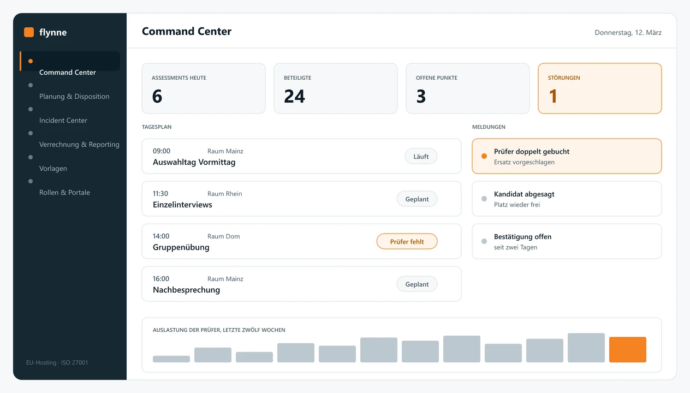Click the dot icon above Vorlagen
The height and width of the screenshot is (393, 690).
(x=31, y=157)
